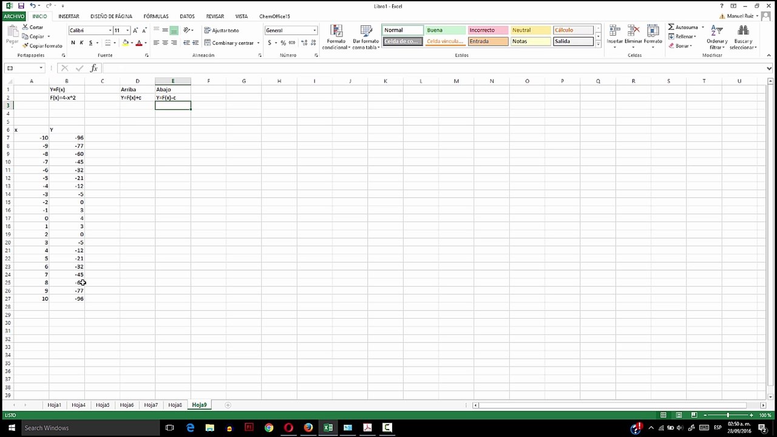Center text horizontally
This screenshot has width=777, height=437.
point(165,43)
